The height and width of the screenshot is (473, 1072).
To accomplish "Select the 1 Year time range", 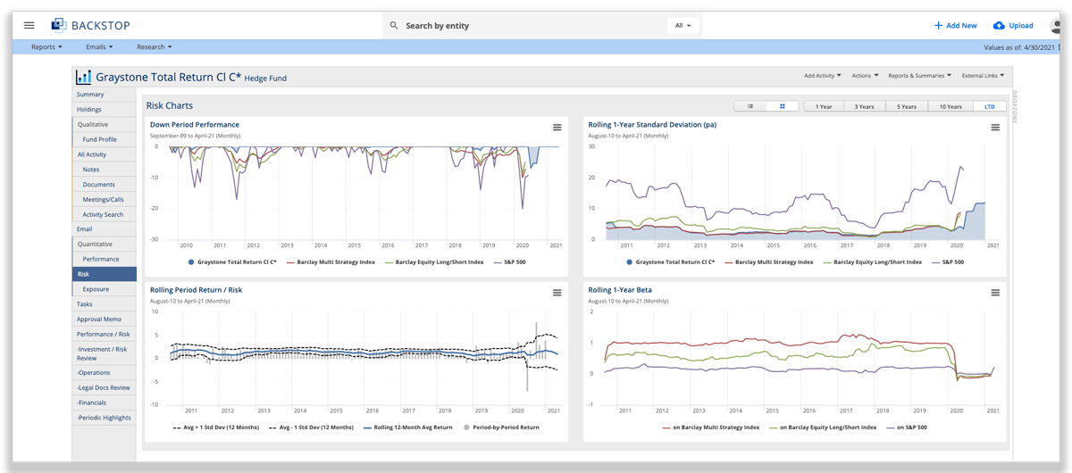I will coord(825,106).
